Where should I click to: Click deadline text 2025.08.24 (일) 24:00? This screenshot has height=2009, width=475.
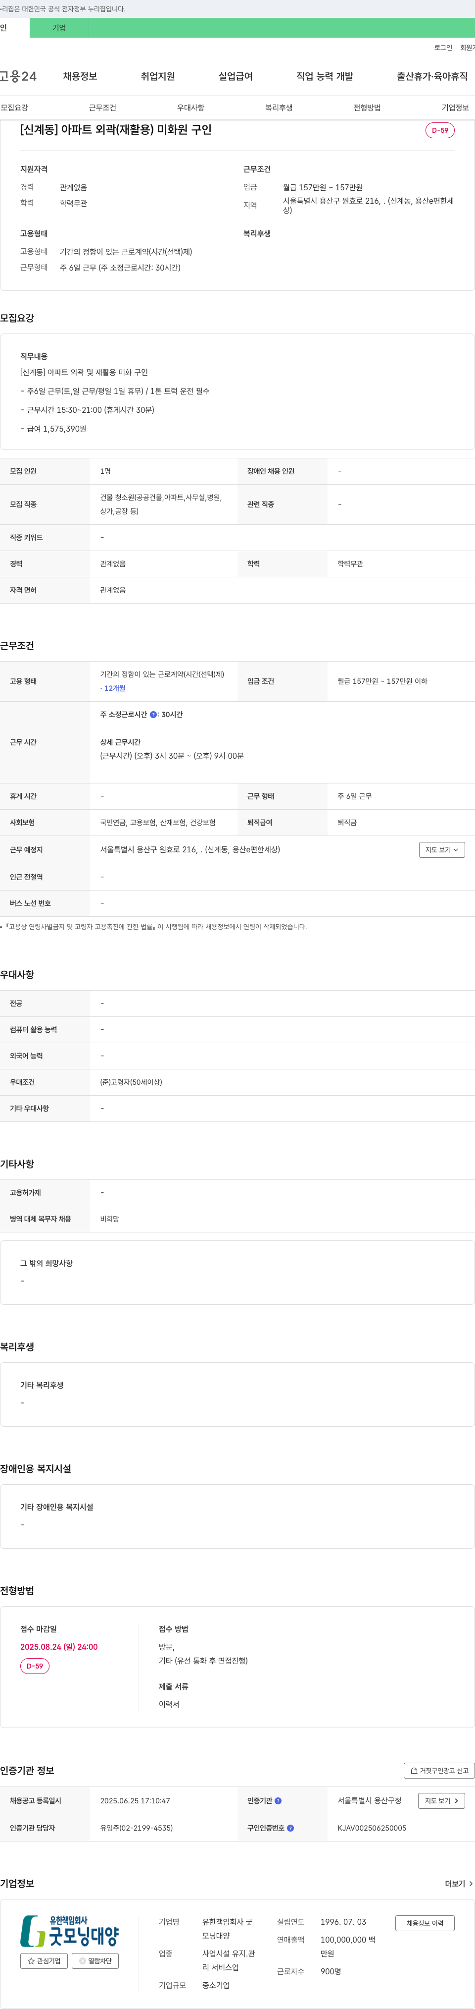(x=59, y=1646)
